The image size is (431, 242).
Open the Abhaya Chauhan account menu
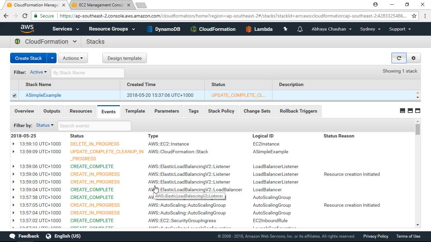tap(332, 29)
